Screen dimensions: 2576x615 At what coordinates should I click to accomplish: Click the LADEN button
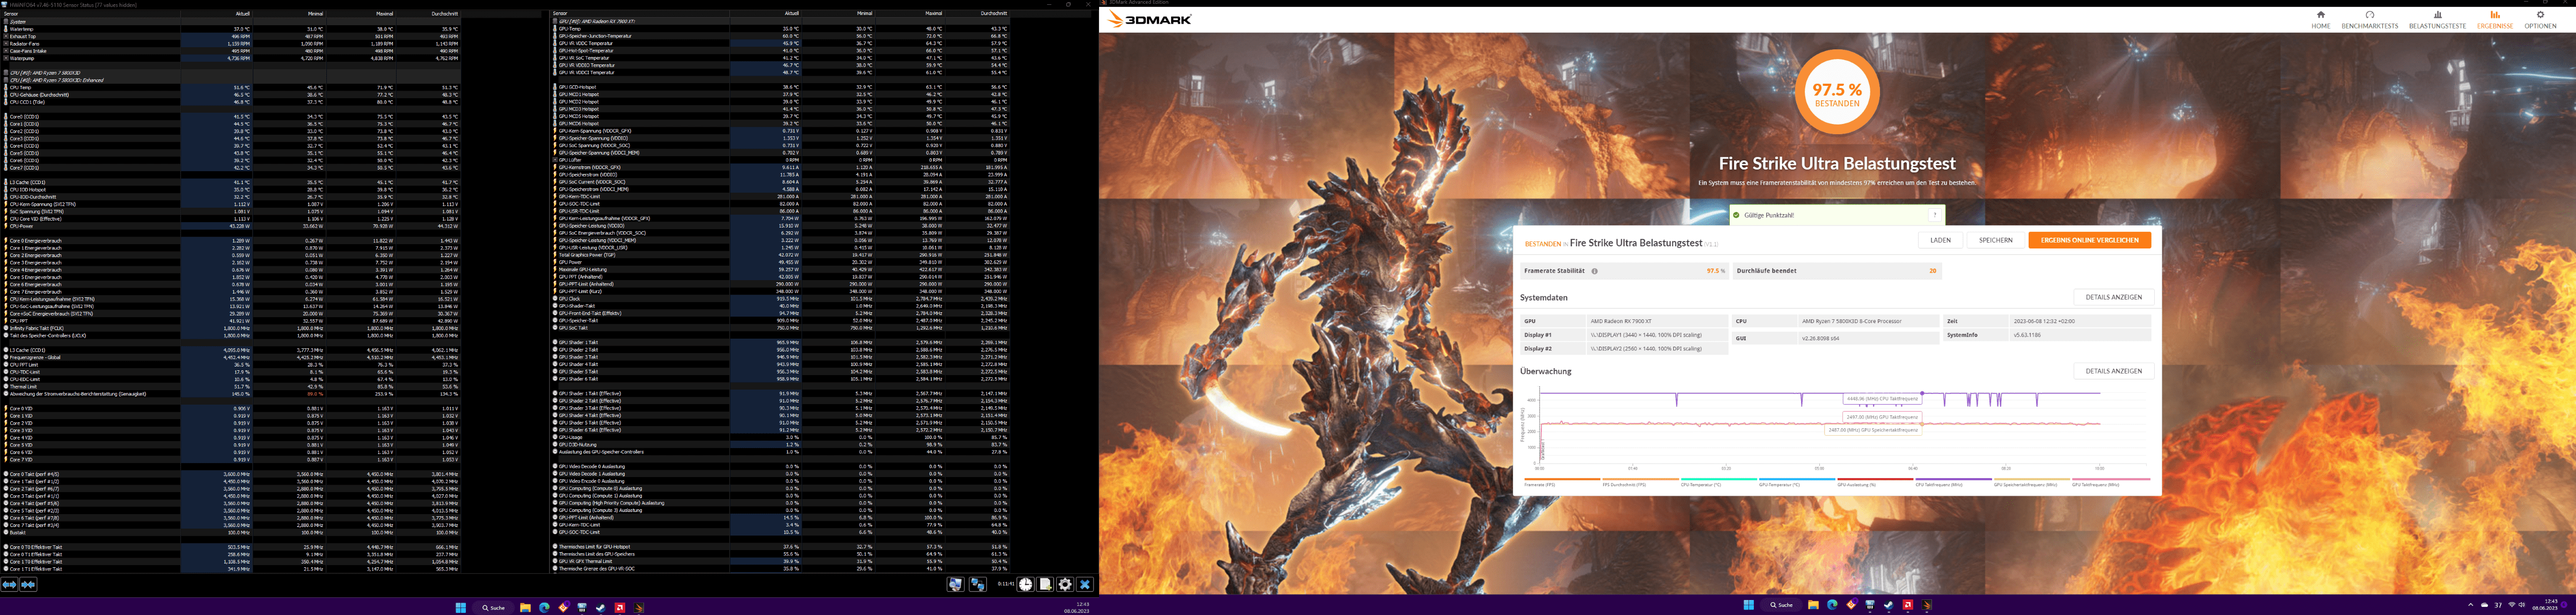[x=1941, y=240]
